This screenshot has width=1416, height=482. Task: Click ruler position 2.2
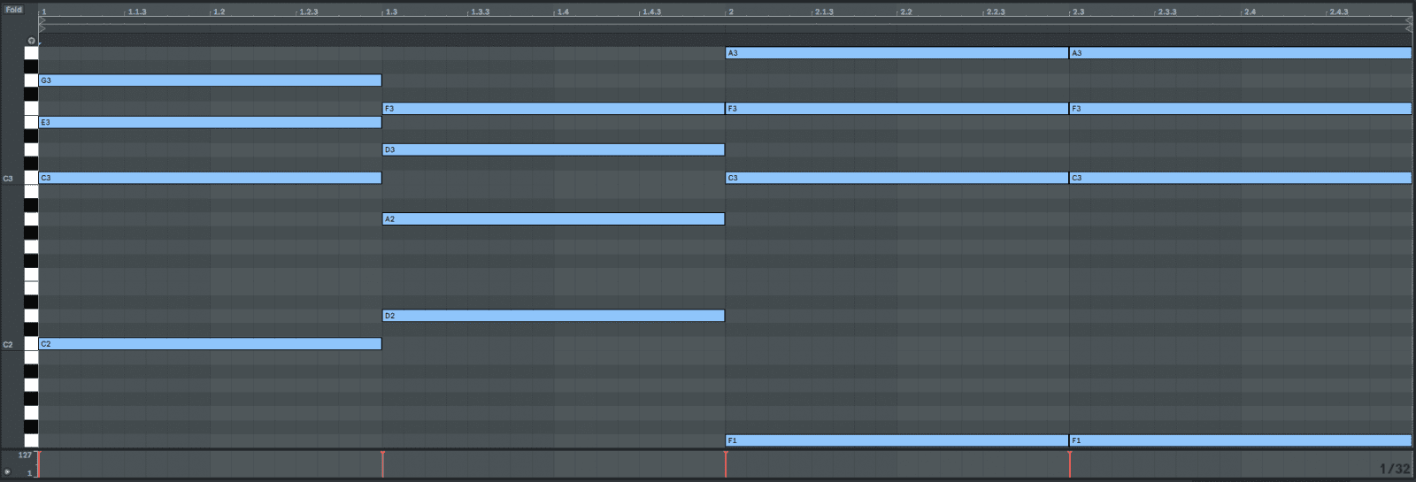pos(906,11)
